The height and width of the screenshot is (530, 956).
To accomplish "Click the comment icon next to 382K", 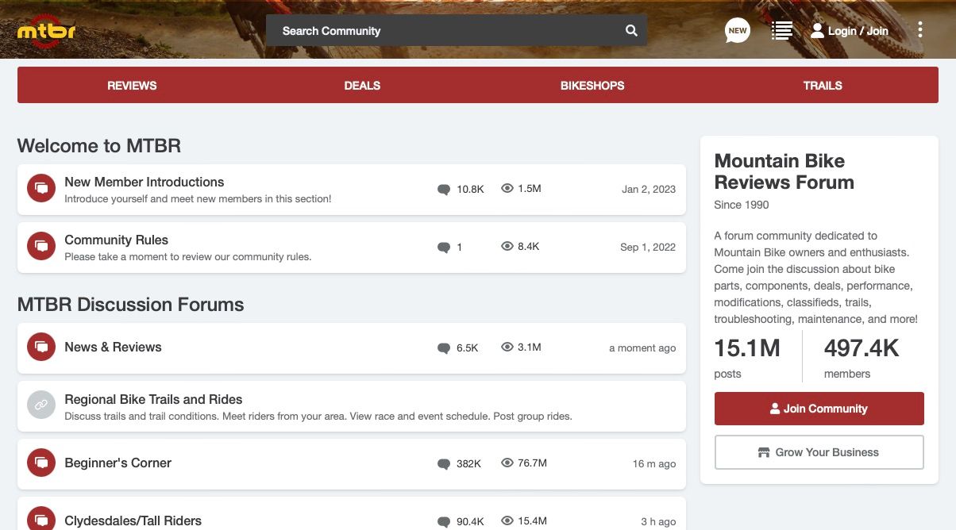I will [x=444, y=464].
